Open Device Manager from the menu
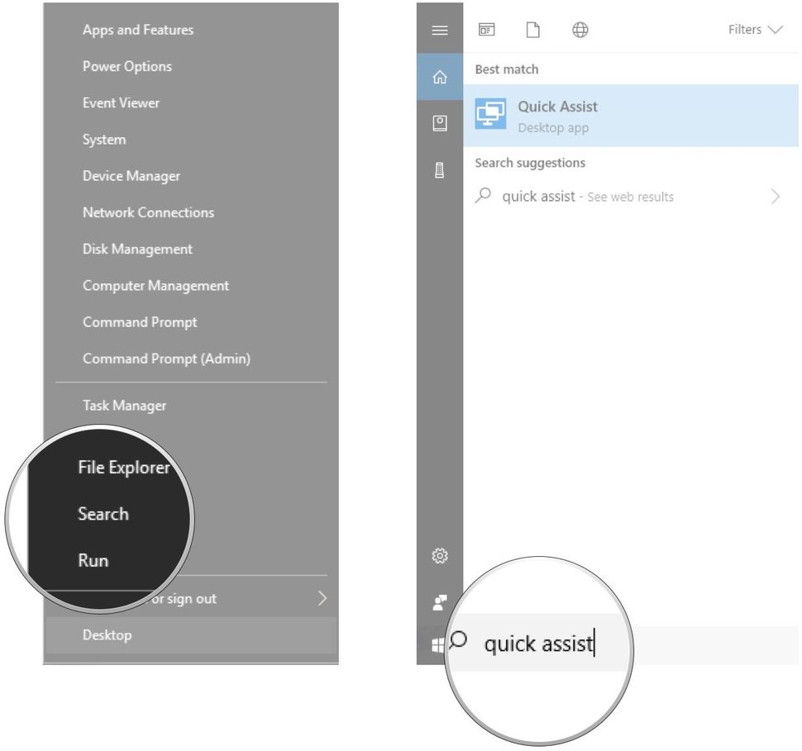802x751 pixels. pos(131,176)
